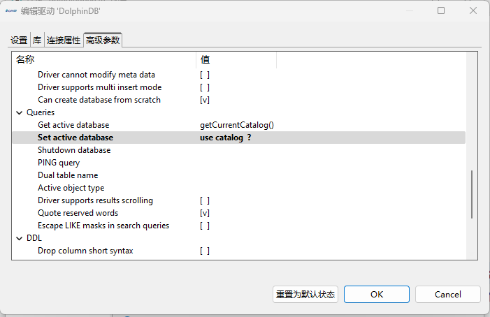Select the 连接属性 tab

point(64,40)
